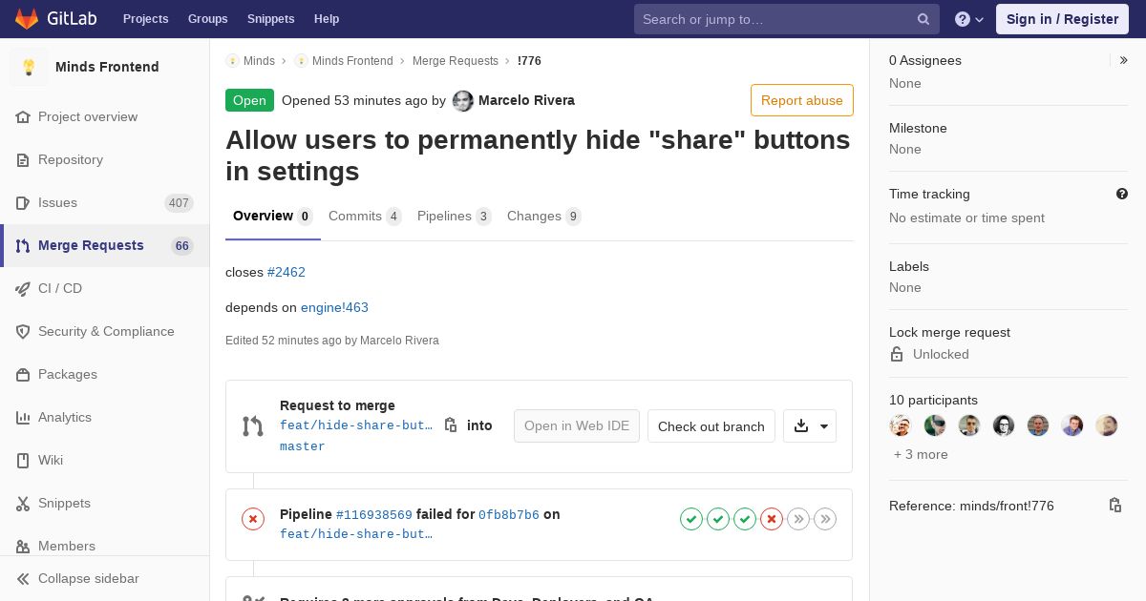Click the Analytics chart icon

[x=23, y=418]
